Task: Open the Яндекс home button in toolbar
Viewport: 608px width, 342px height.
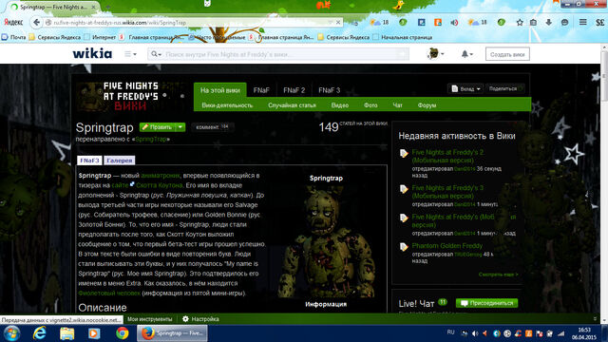Action: point(13,23)
